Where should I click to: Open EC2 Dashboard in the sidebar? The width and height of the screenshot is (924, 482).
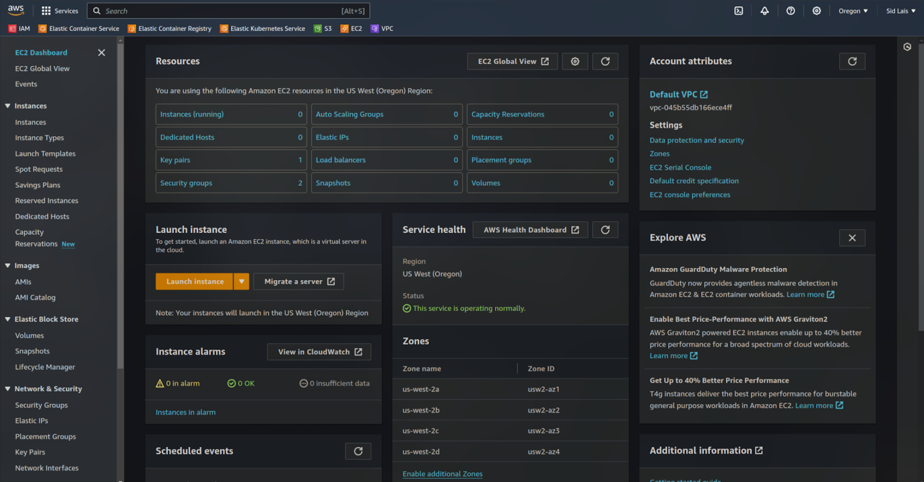41,53
